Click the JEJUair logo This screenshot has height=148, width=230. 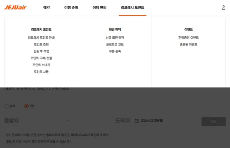click(15, 7)
